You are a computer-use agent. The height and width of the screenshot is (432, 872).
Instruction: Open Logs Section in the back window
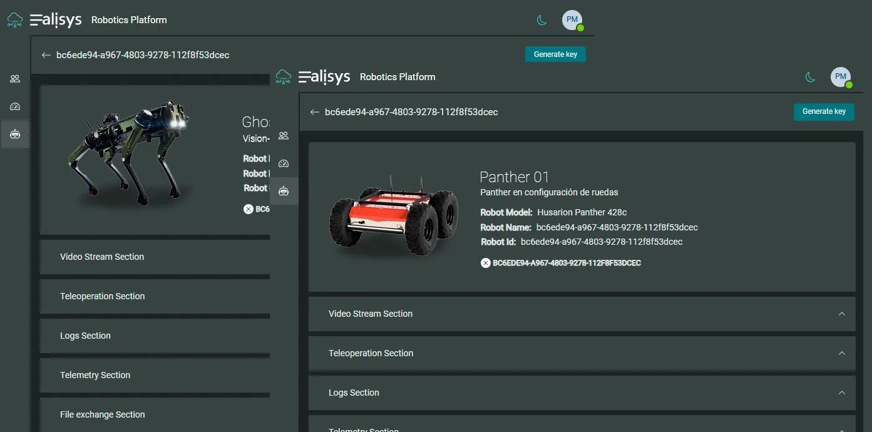click(155, 336)
